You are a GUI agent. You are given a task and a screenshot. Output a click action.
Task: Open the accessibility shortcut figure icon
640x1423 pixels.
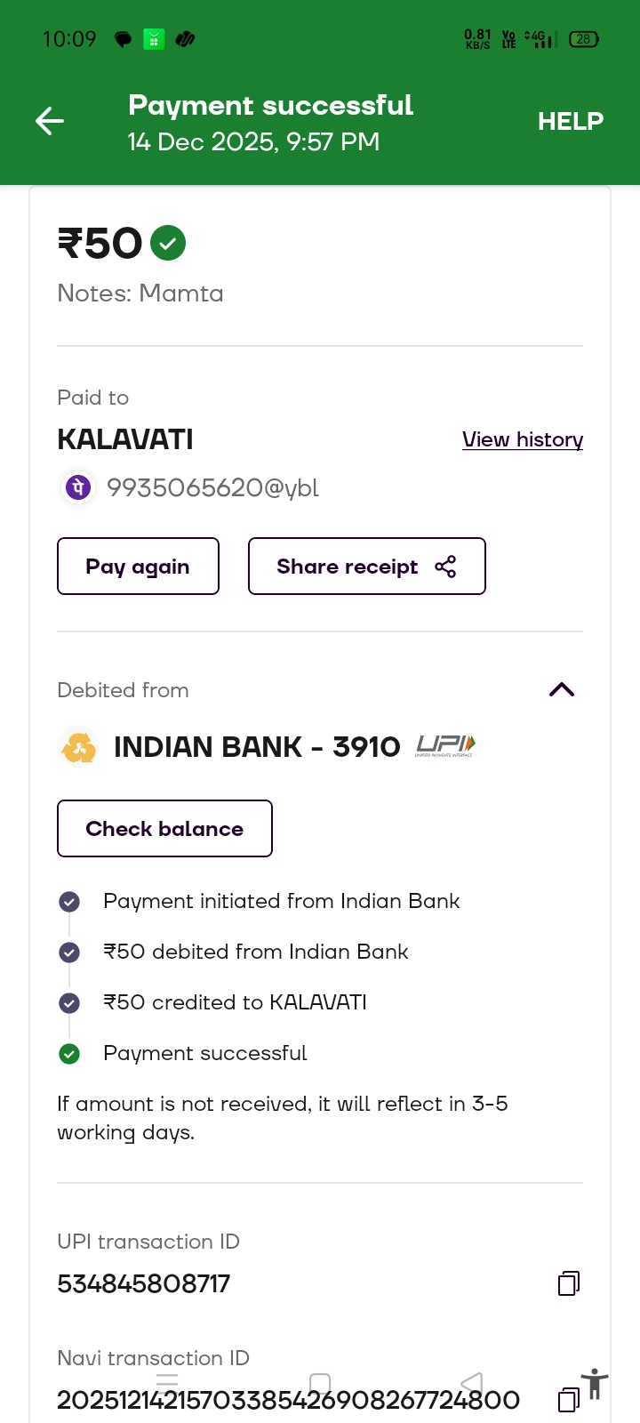595,1385
